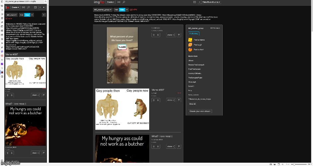Downvote 'What? I love meat' post in main feed

click(x=158, y=146)
